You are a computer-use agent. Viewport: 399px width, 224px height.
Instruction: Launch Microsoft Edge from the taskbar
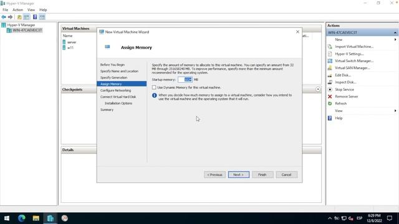coord(22,218)
